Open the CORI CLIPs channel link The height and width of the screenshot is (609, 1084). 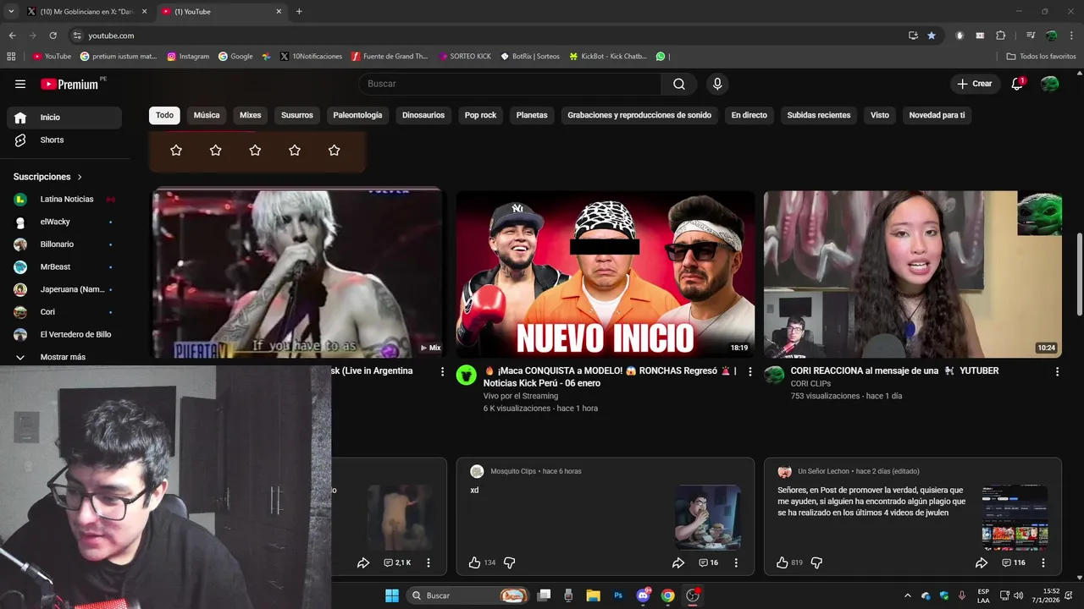pyautogui.click(x=810, y=383)
